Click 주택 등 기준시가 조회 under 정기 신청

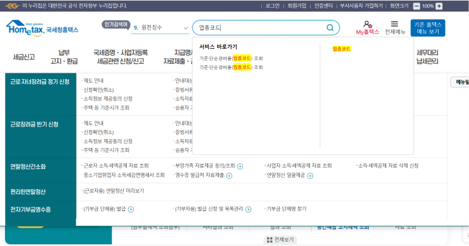(106, 108)
